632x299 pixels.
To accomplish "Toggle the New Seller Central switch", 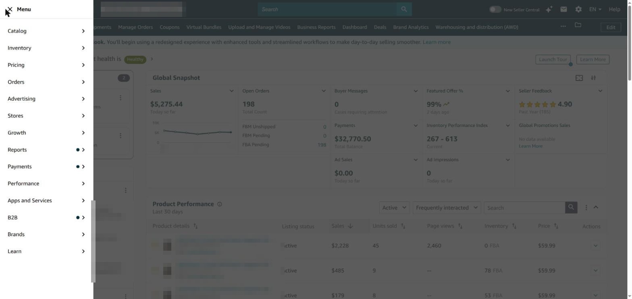I will point(495,9).
